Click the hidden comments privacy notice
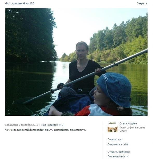Image resolution: width=153 pixels, height=159 pixels. click(x=45, y=130)
